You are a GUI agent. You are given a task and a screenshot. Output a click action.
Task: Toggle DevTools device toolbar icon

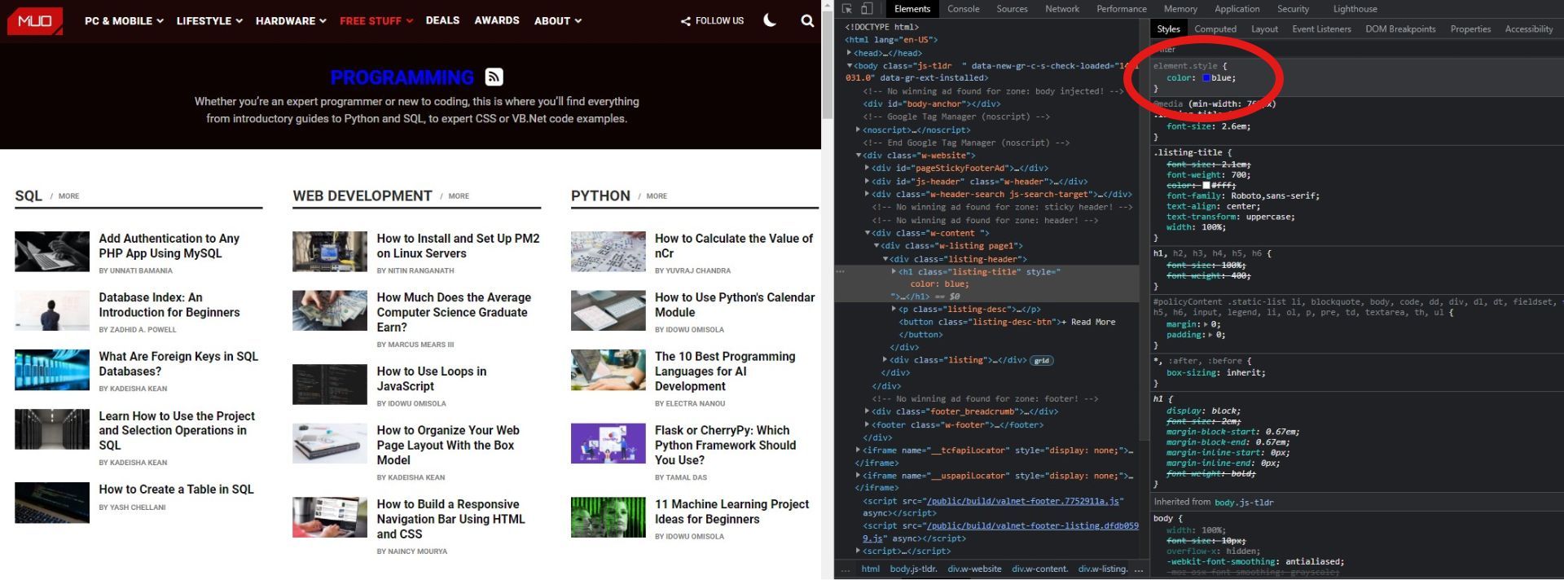867,9
